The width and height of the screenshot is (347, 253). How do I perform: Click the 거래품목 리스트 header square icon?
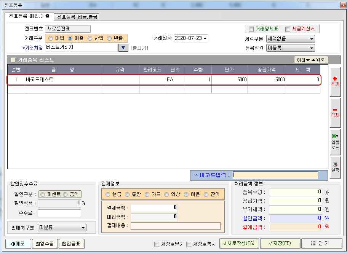(x=13, y=60)
